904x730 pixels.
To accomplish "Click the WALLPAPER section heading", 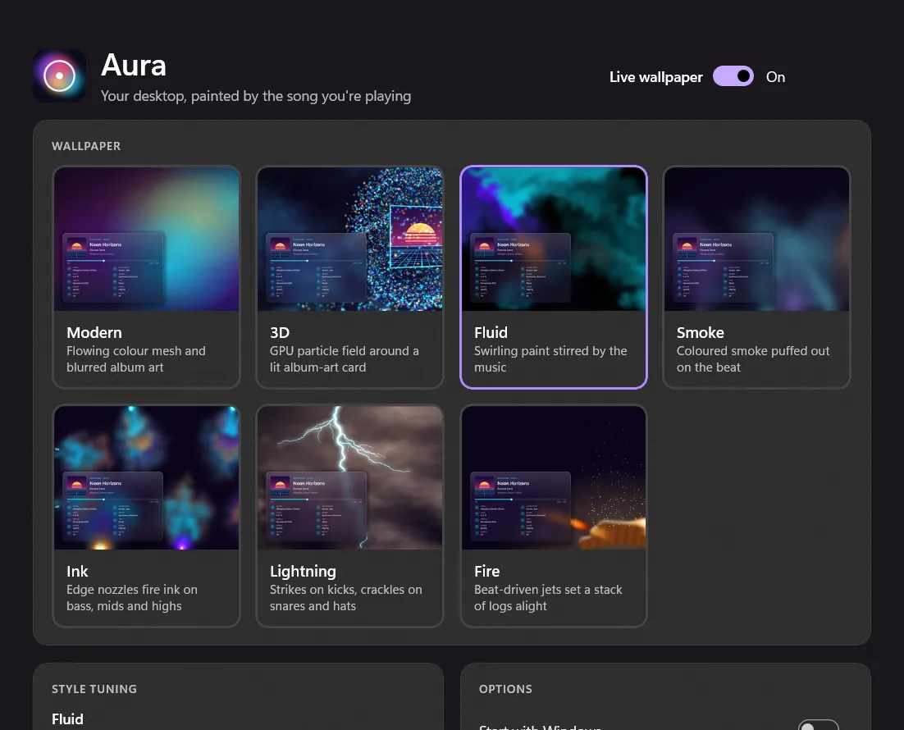I will [86, 146].
